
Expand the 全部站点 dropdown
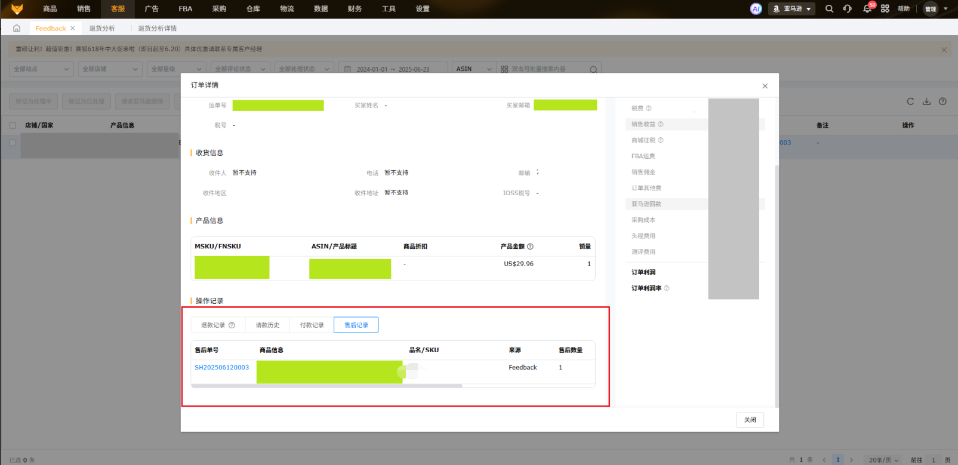pos(41,69)
